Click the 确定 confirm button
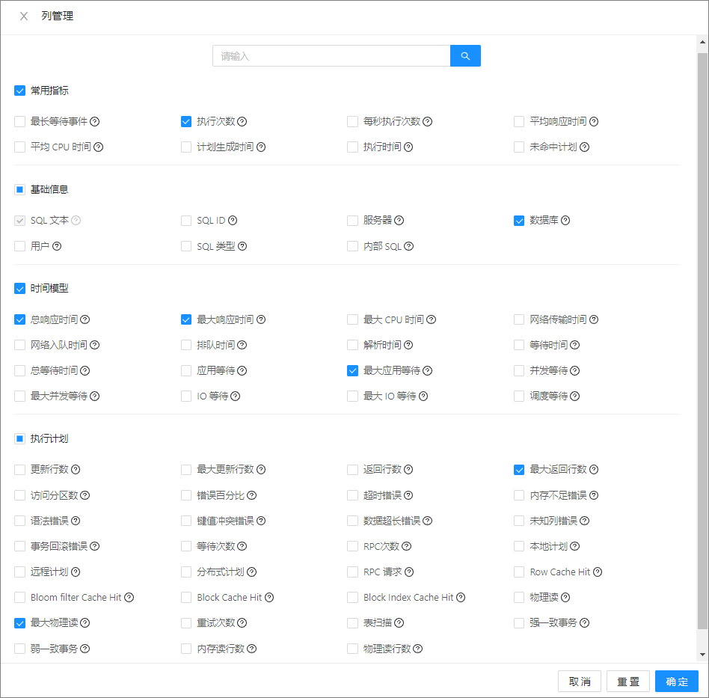709x698 pixels. point(676,682)
